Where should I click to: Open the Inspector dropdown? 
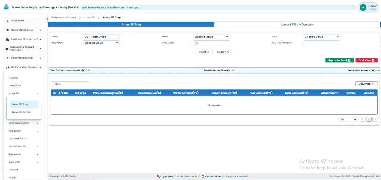pos(101,43)
